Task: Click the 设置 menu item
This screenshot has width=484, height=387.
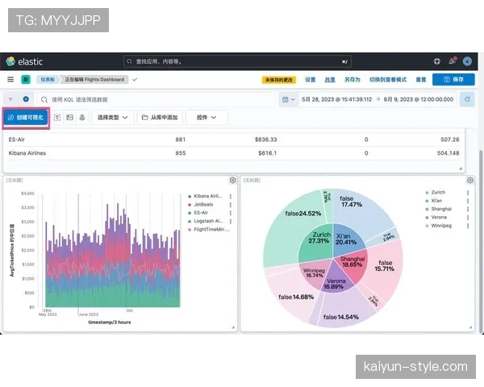Action: tap(310, 80)
